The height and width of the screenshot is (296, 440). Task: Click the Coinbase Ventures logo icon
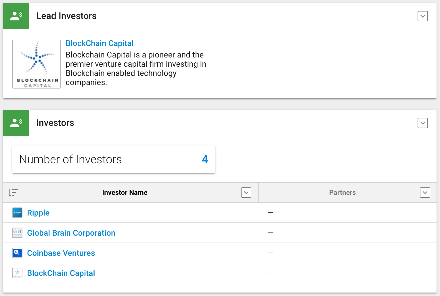17,253
